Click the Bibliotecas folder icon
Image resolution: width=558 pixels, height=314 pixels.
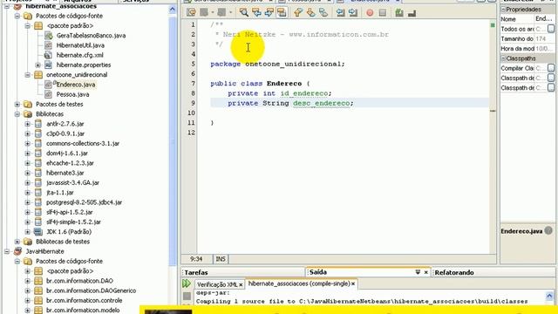click(28, 114)
